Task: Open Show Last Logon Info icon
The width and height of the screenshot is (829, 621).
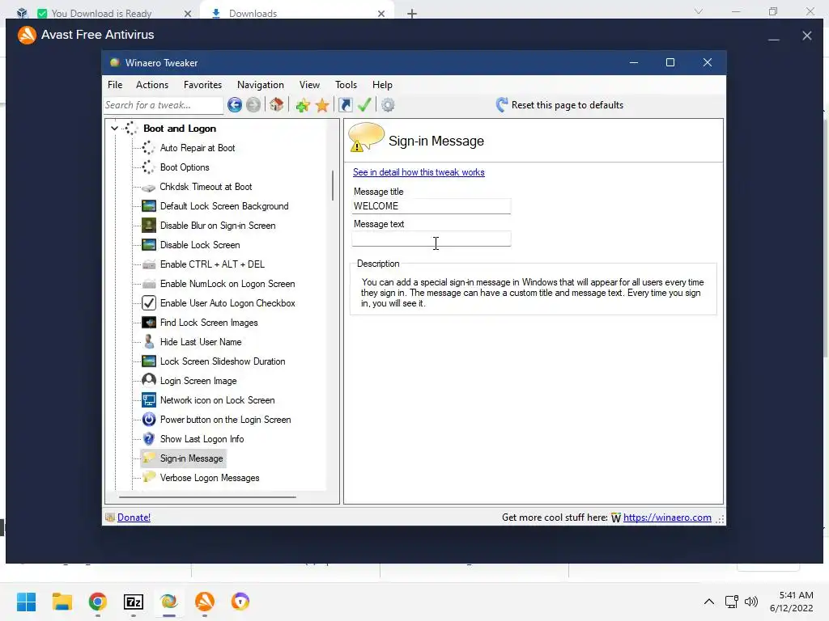Action: click(x=149, y=439)
